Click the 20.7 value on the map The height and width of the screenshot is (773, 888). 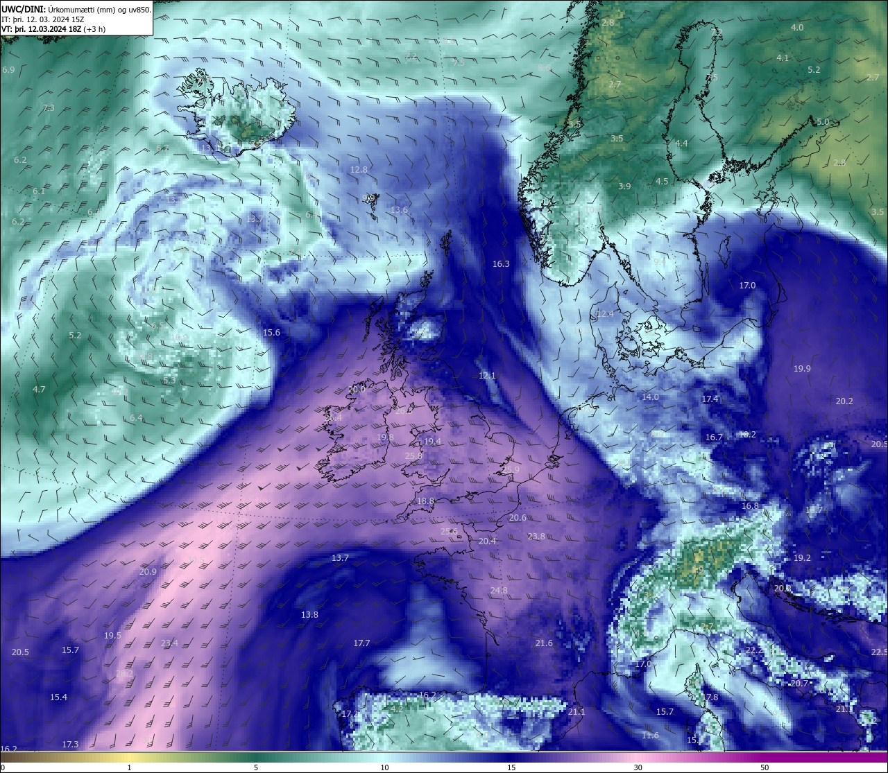[x=799, y=684]
